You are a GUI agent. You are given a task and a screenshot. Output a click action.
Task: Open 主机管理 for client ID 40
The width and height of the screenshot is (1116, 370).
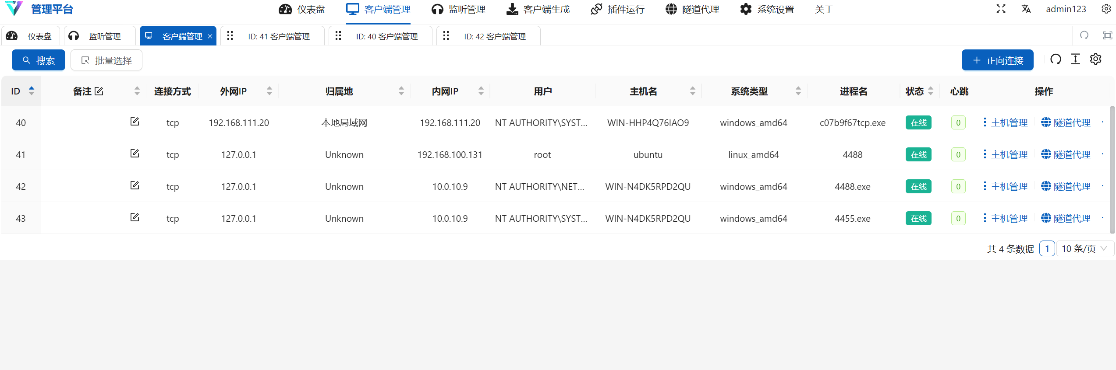tap(1006, 122)
